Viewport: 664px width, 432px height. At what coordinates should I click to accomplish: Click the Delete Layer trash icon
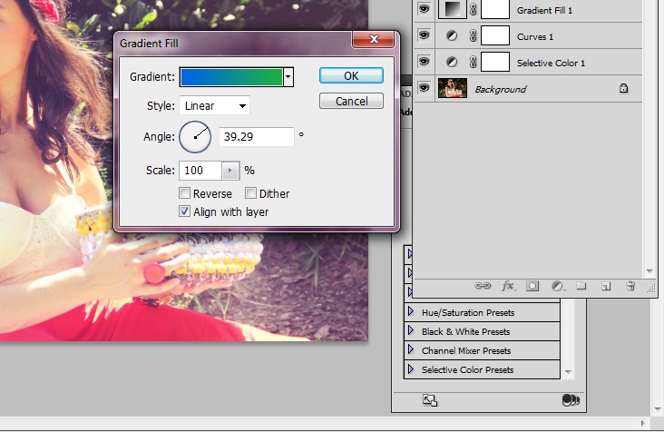630,286
